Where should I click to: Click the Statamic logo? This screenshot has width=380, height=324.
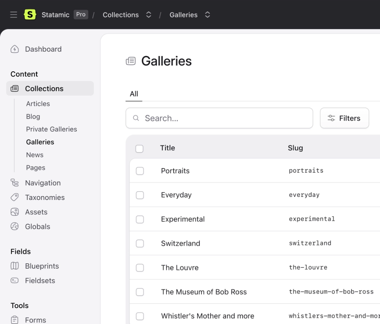click(x=30, y=14)
